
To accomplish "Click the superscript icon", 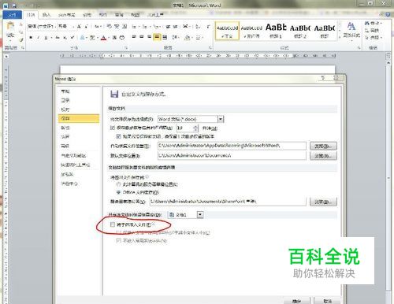I will click(72, 38).
